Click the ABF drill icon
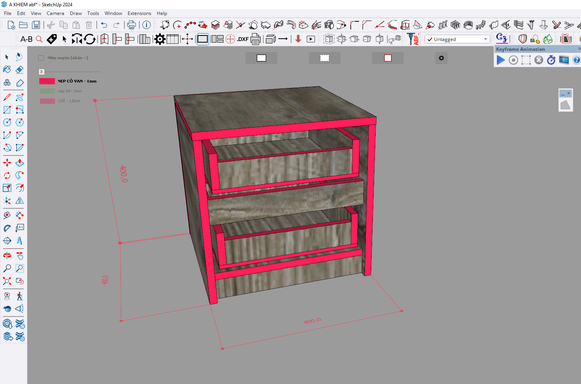 [413, 39]
